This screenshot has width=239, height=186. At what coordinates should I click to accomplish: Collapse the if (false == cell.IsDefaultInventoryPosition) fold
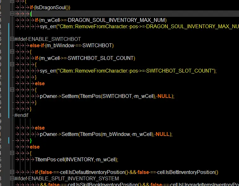12,172
